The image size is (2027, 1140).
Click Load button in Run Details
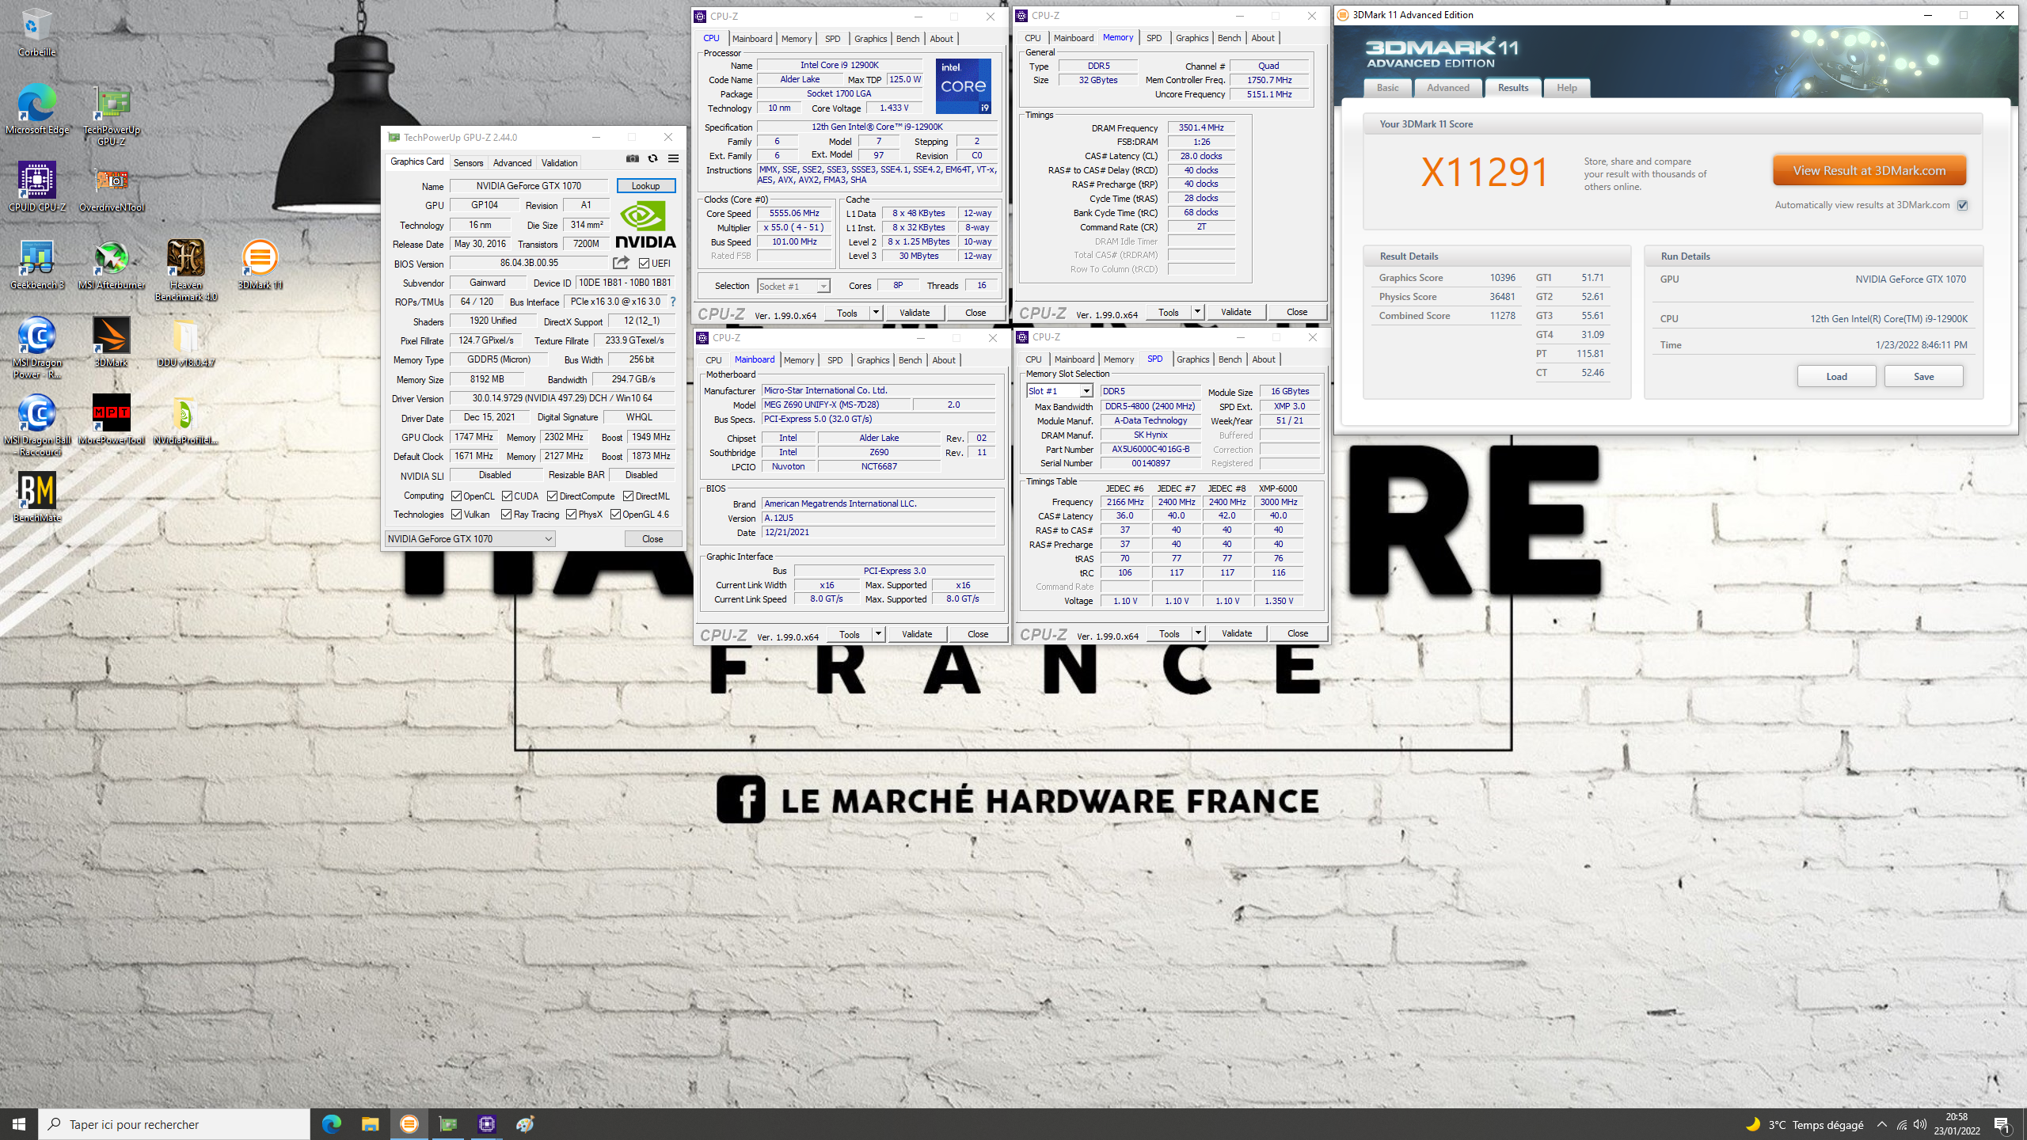click(1836, 377)
